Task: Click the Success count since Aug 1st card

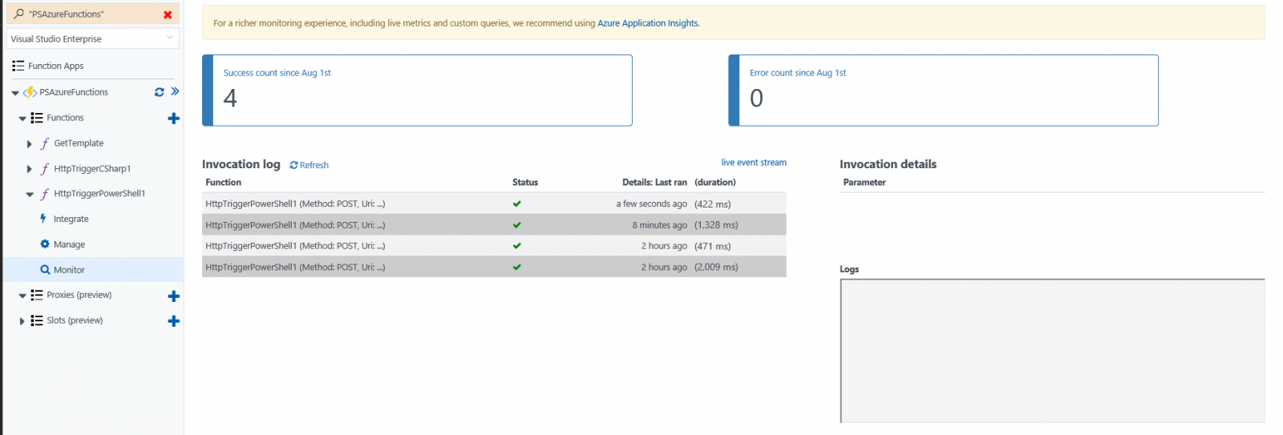Action: [417, 91]
